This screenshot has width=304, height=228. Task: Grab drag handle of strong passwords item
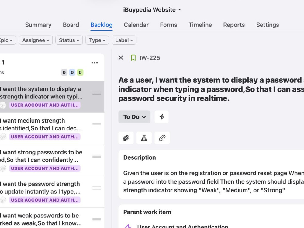97,156
